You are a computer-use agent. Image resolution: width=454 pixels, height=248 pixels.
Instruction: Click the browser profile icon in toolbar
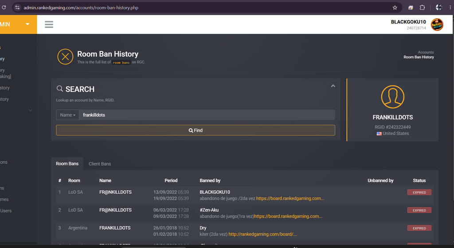click(439, 8)
